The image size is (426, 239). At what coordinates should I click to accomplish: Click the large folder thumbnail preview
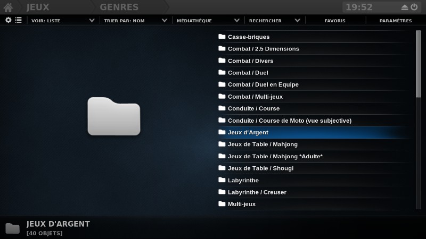click(x=114, y=116)
